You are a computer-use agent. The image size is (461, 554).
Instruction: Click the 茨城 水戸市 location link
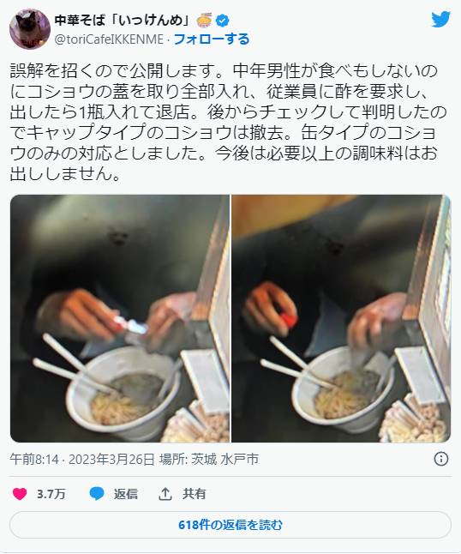(225, 460)
